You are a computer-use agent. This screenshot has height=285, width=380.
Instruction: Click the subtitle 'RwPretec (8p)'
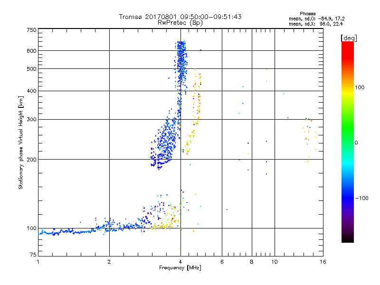click(180, 23)
